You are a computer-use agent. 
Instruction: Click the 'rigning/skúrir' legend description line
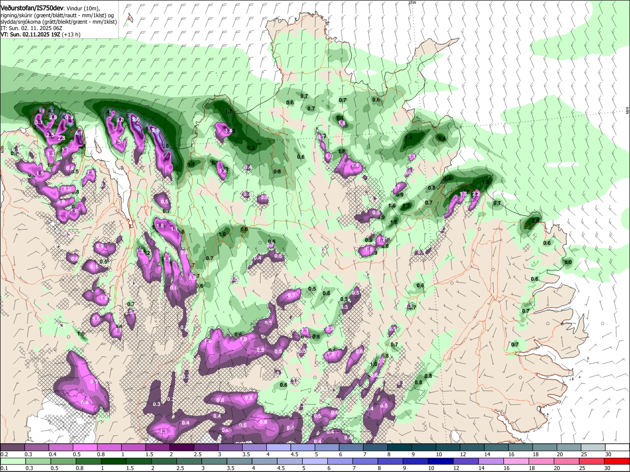point(57,15)
